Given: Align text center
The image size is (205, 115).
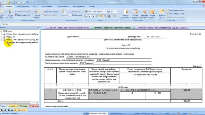Looking at the screenshot, I should pyautogui.click(x=101, y=16).
